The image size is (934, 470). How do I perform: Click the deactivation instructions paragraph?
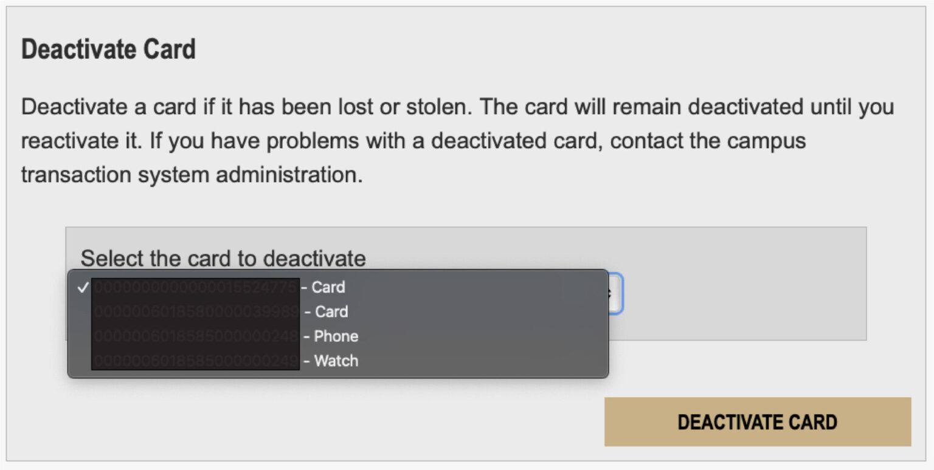(426, 140)
